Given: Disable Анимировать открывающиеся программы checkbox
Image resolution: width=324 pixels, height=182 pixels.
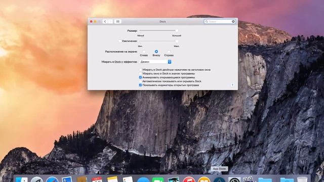Looking at the screenshot, I should (140, 77).
